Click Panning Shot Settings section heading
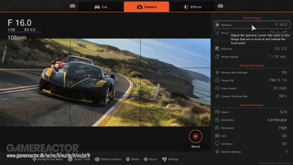This screenshot has height=165, width=293. (252, 65)
